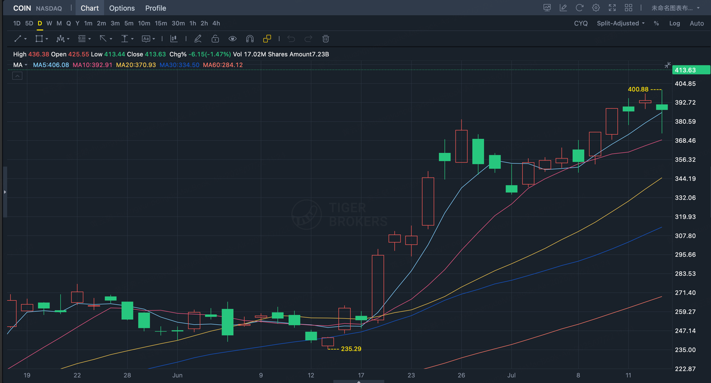Toggle the CYQ chip distribution
This screenshot has height=383, width=711.
(580, 23)
